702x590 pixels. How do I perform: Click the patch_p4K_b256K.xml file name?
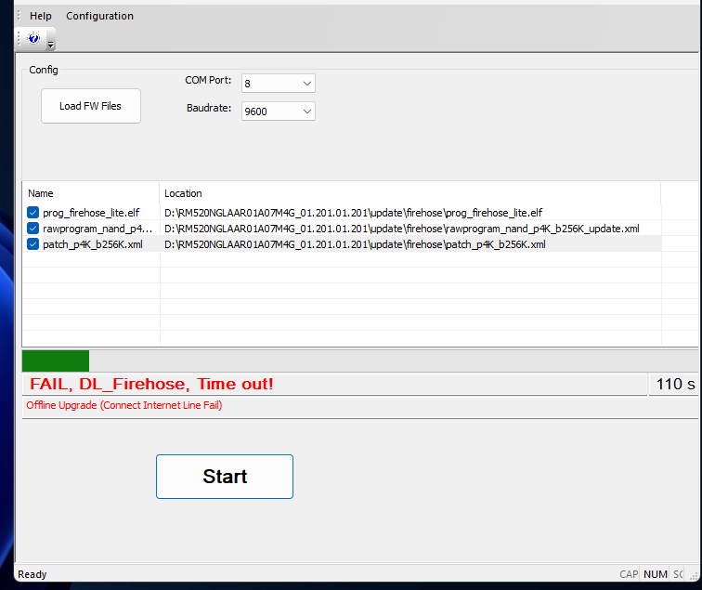tap(93, 244)
